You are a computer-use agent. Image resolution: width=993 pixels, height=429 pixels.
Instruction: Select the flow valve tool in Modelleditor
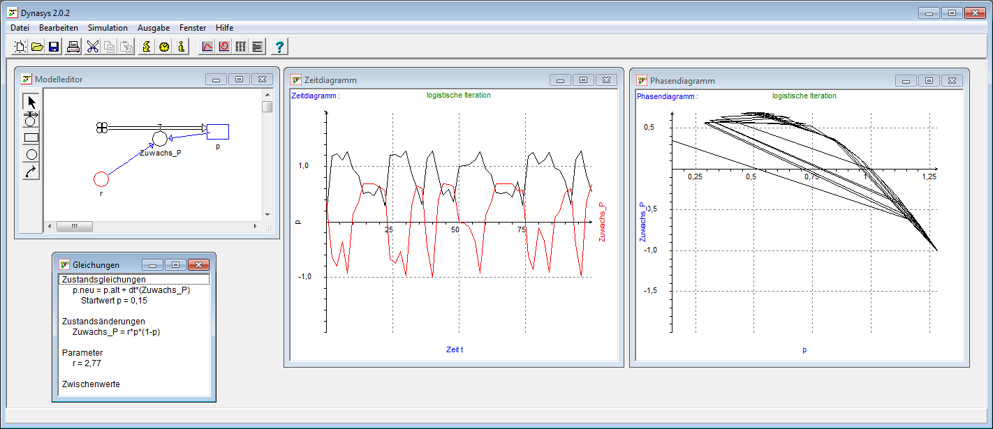pos(31,119)
